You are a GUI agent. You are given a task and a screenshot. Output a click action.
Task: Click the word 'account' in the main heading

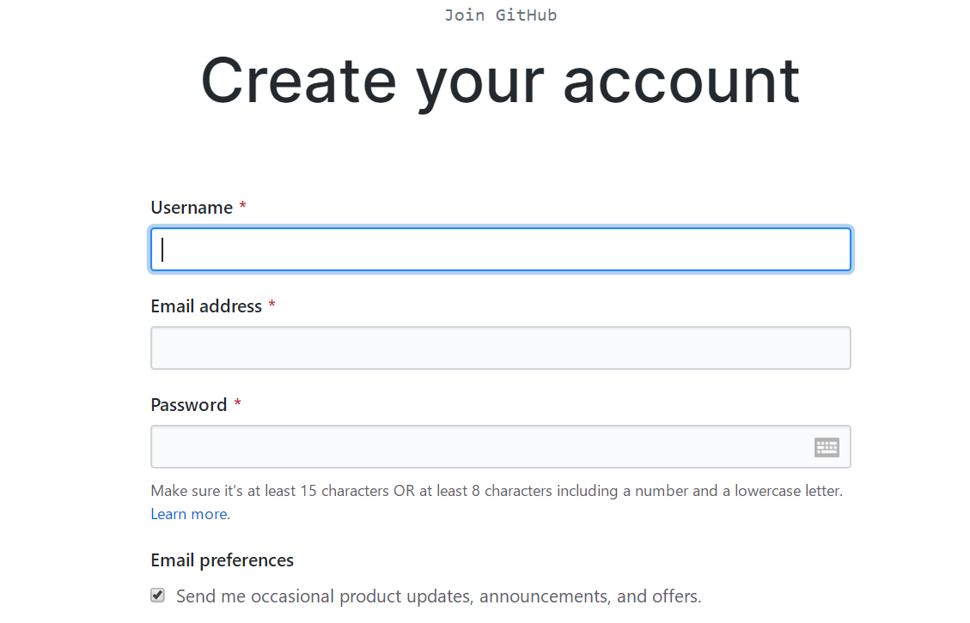681,82
